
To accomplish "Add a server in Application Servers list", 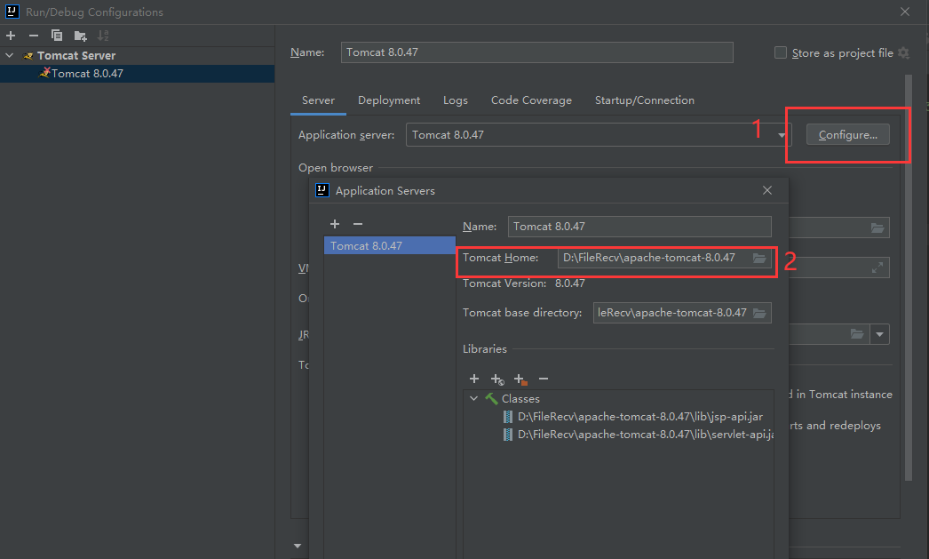I will coord(335,224).
